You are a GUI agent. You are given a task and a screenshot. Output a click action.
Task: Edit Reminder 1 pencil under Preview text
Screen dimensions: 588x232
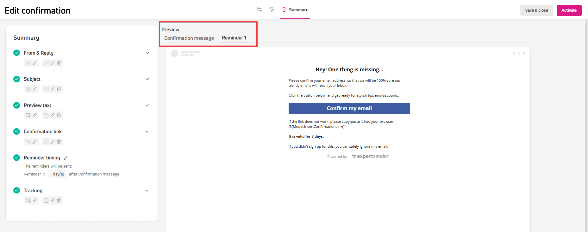53,115
